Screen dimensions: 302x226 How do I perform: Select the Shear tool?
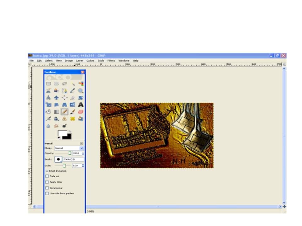56,105
